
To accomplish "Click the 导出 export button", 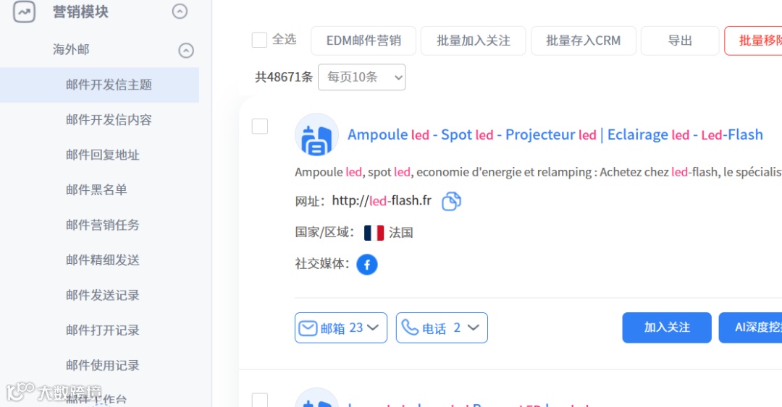I will coord(680,40).
